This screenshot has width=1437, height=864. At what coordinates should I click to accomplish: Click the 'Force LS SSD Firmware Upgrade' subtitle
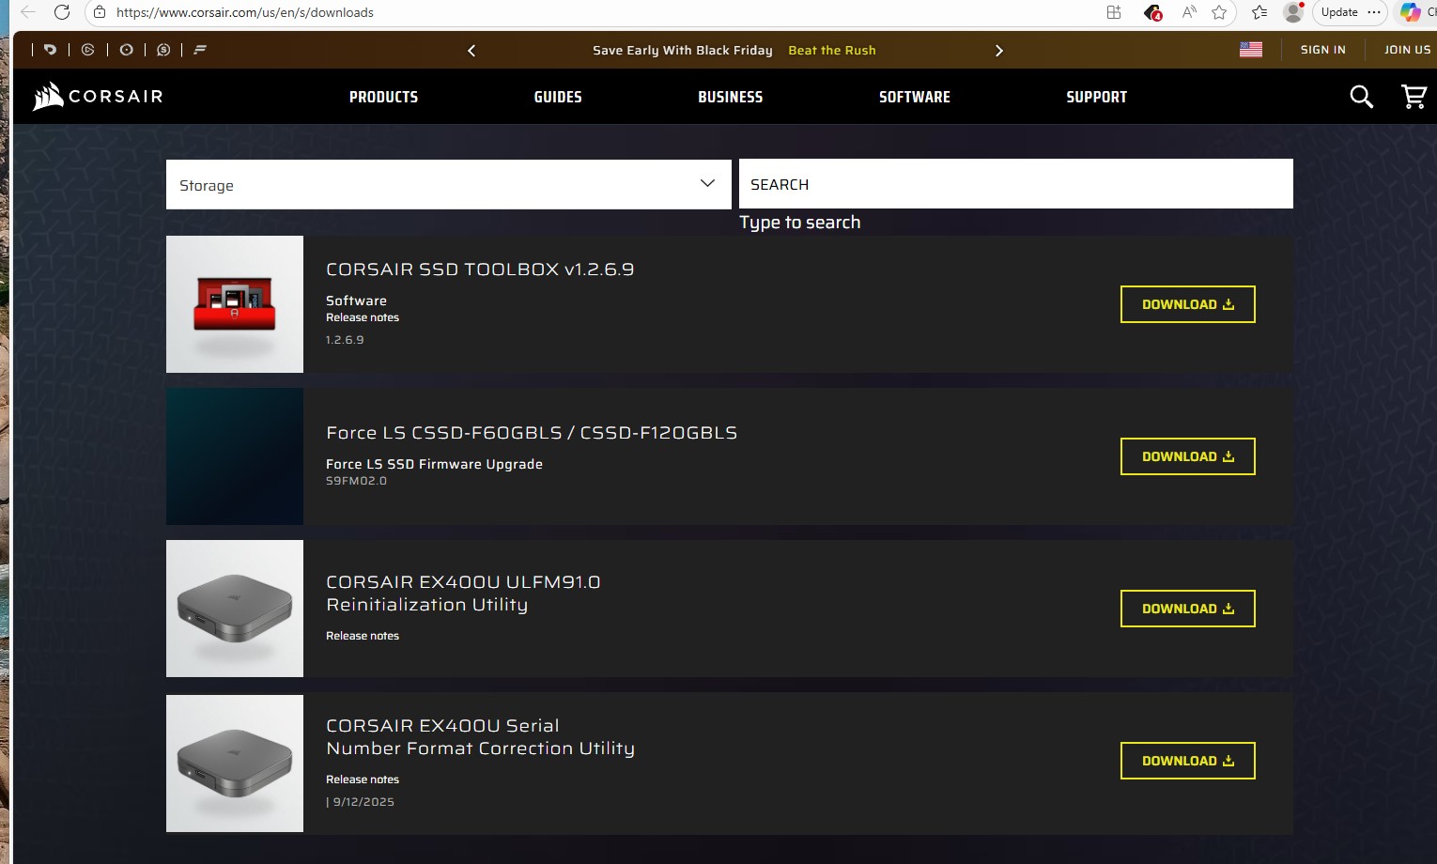(x=434, y=464)
